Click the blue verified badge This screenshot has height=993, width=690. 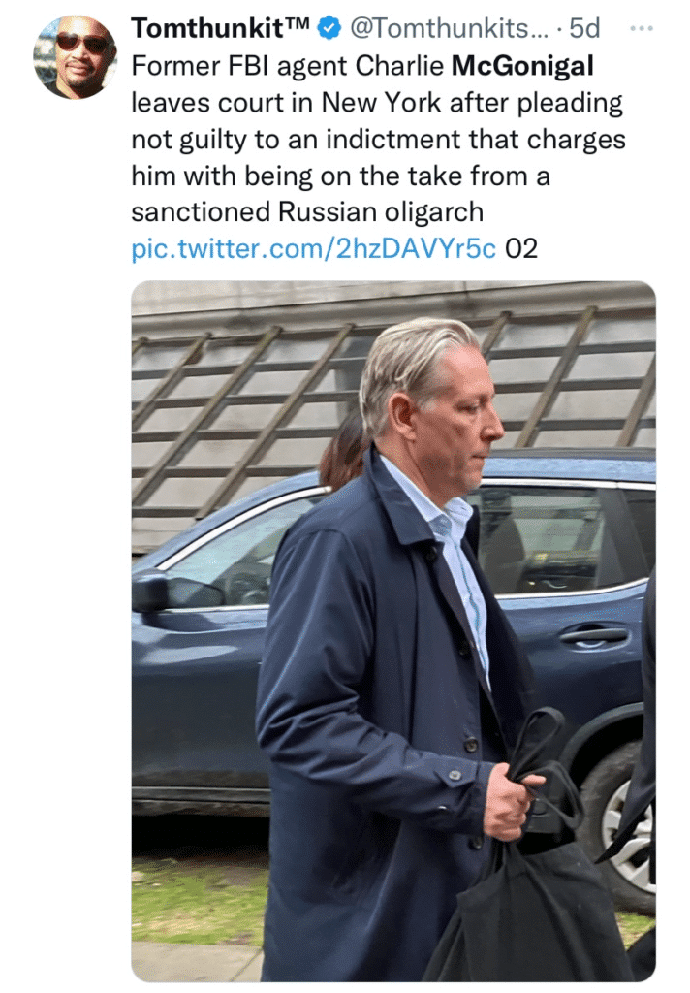point(329,29)
